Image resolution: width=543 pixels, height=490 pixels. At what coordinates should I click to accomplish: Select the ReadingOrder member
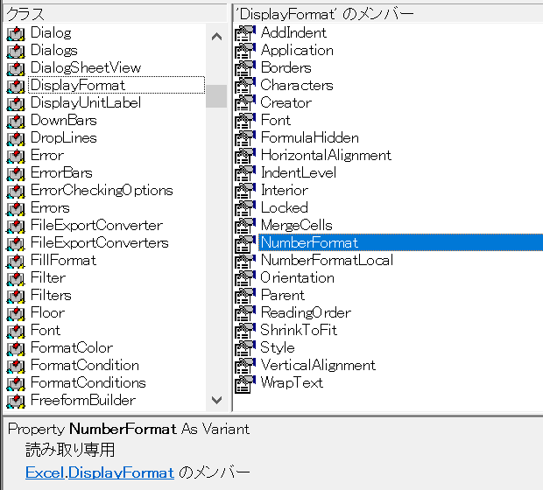click(x=306, y=313)
